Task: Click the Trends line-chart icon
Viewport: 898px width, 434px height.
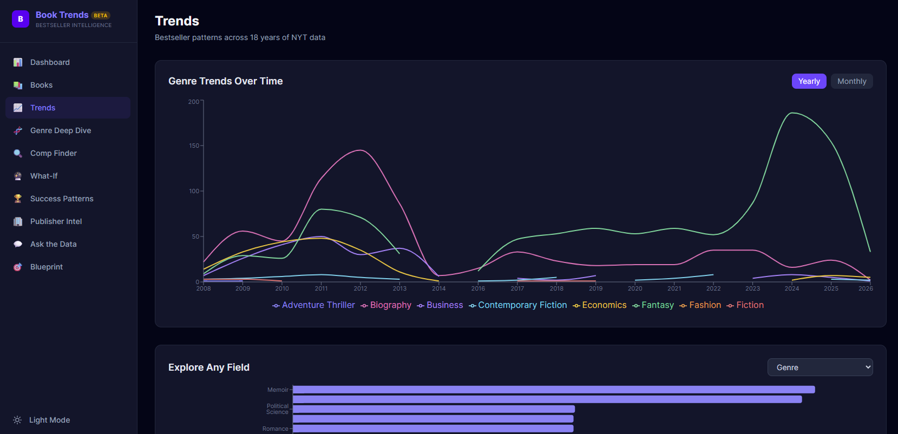Action: point(18,108)
